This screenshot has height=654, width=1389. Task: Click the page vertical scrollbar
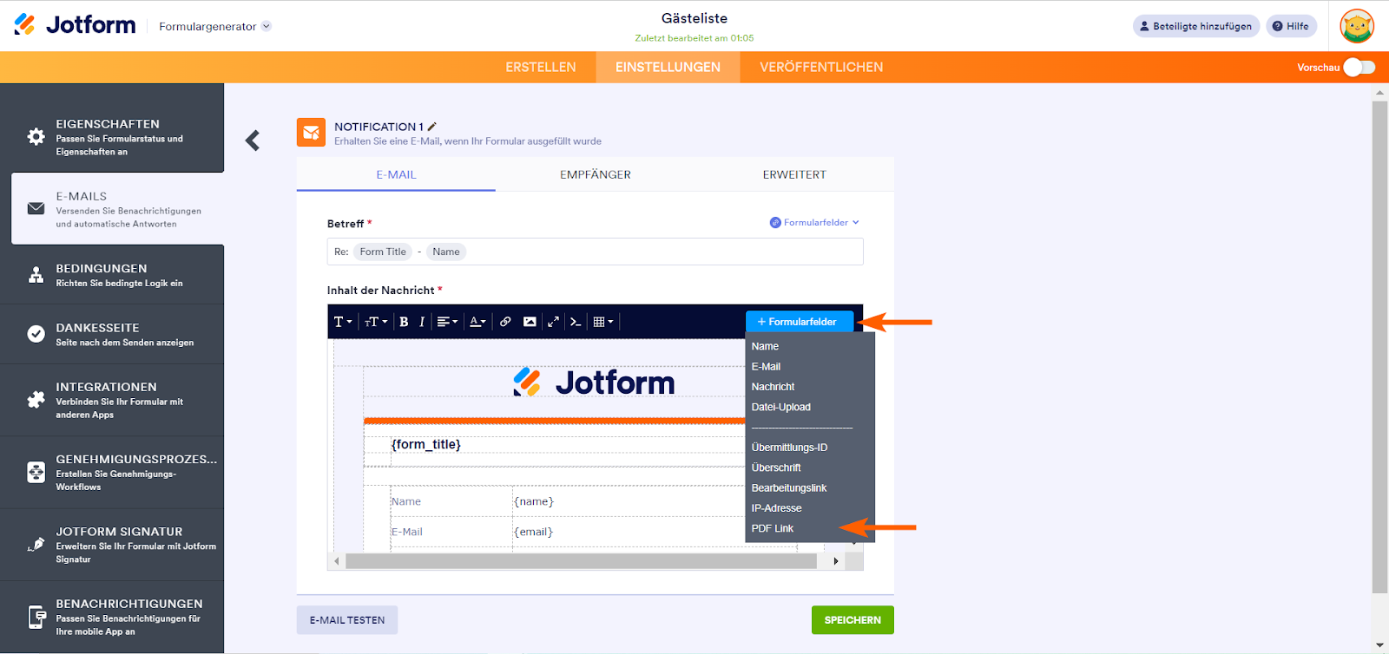pyautogui.click(x=1380, y=347)
